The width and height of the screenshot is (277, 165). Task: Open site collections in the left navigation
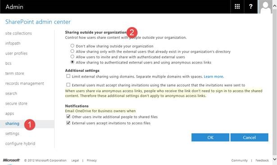click(18, 33)
